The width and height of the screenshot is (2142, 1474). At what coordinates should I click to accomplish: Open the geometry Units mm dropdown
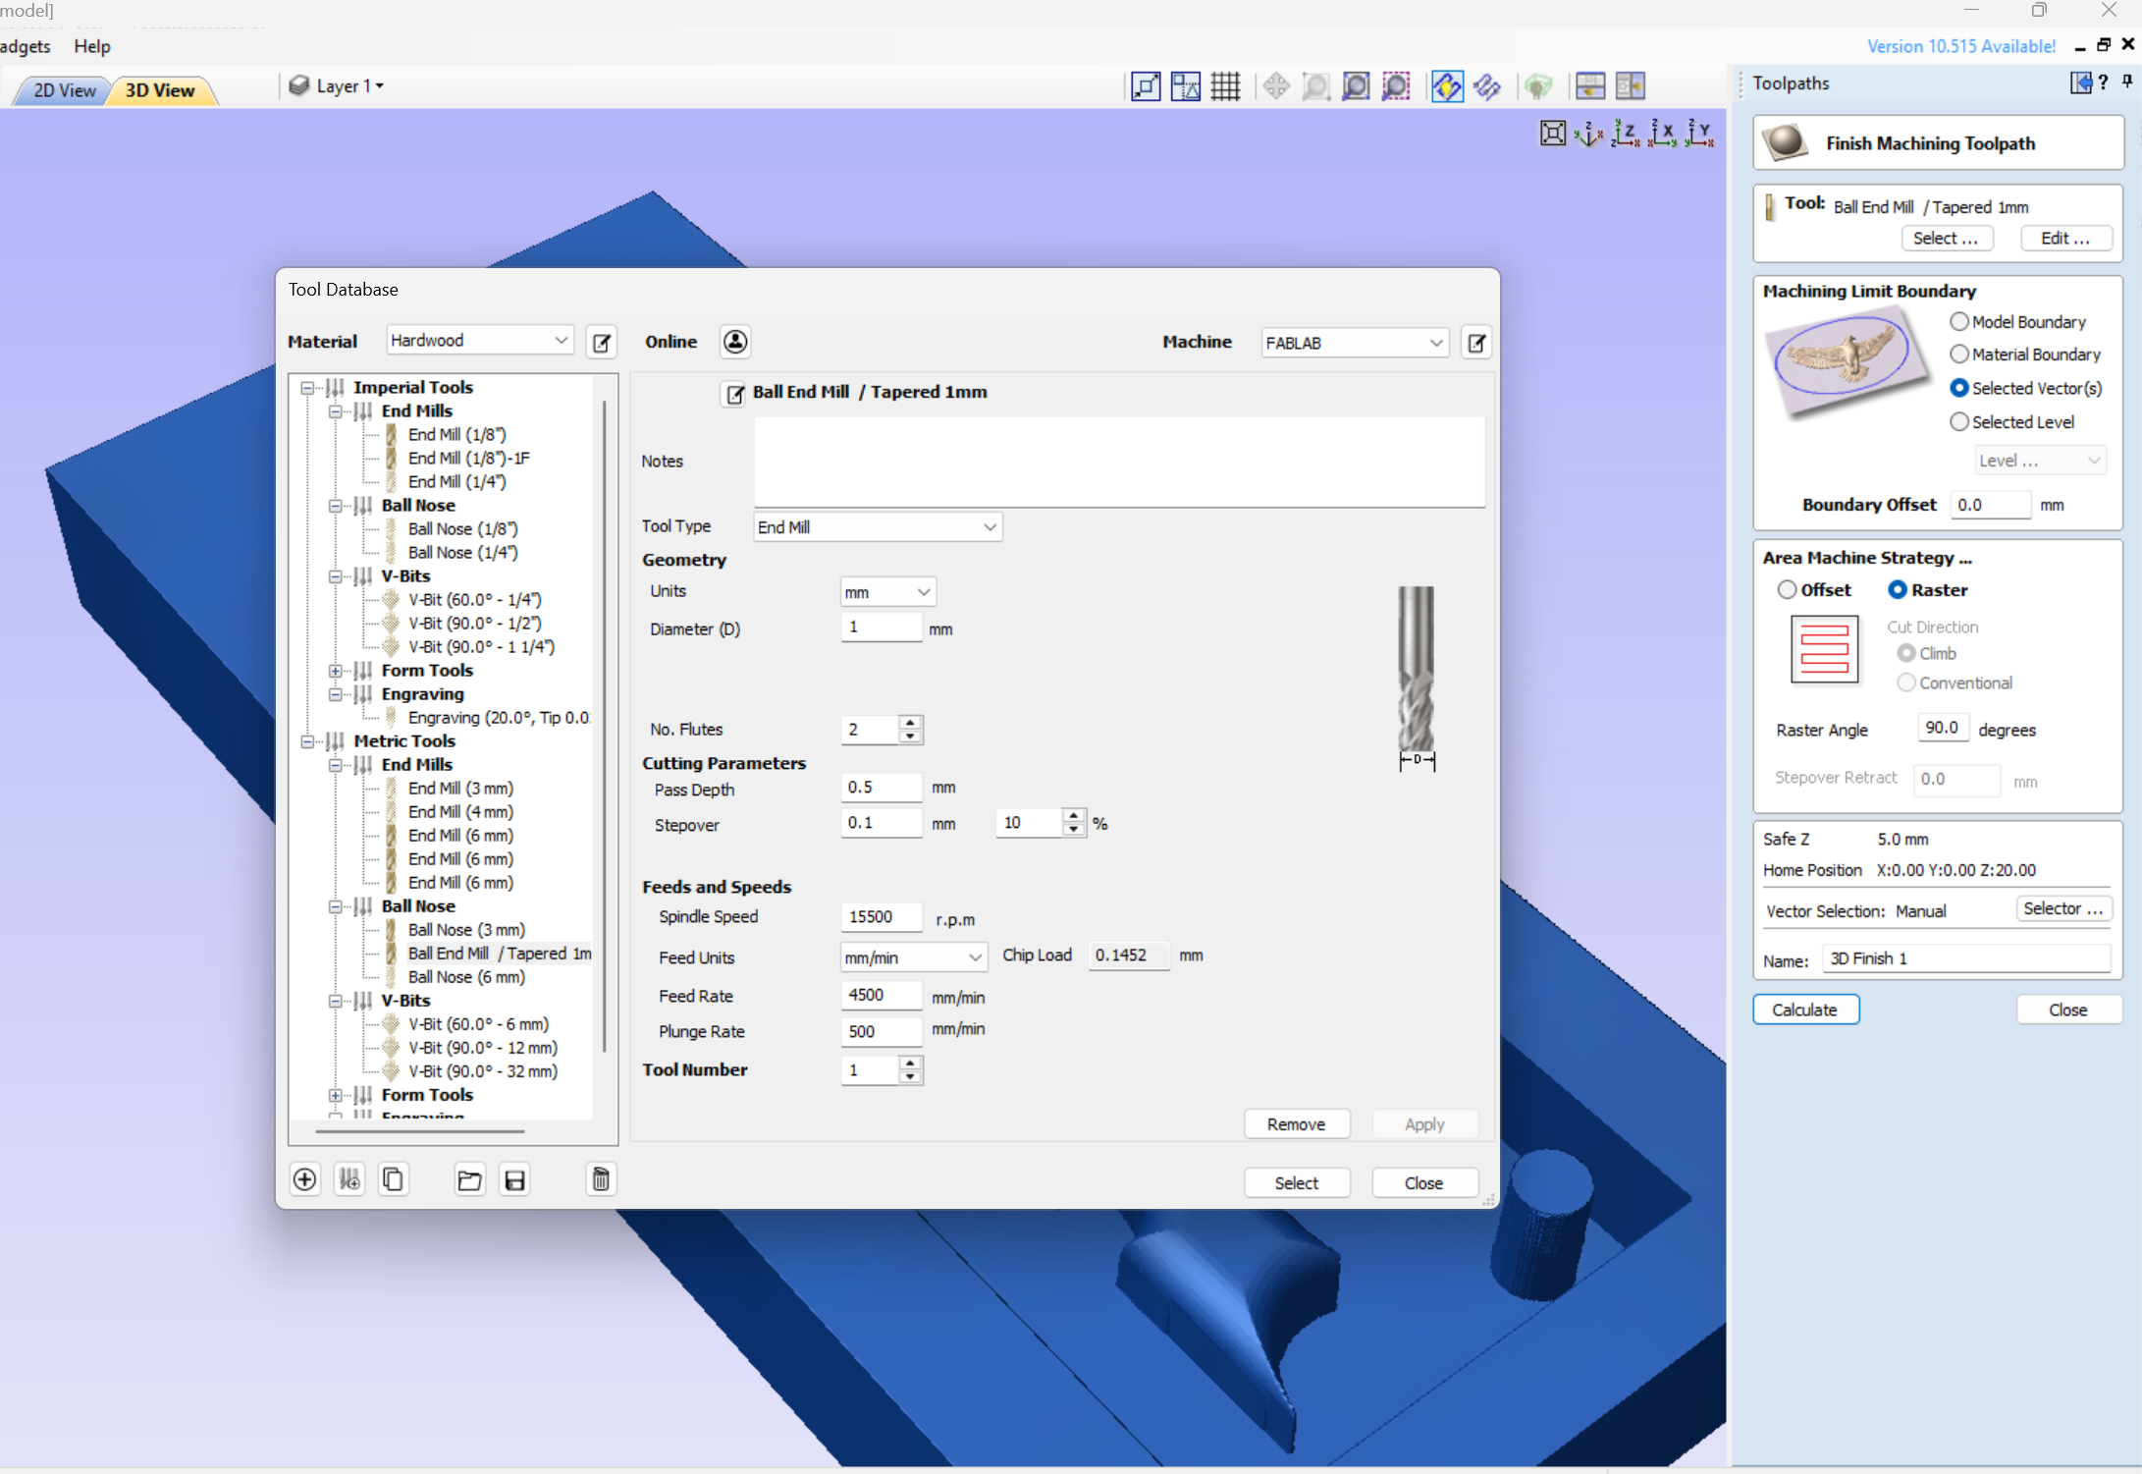point(887,592)
